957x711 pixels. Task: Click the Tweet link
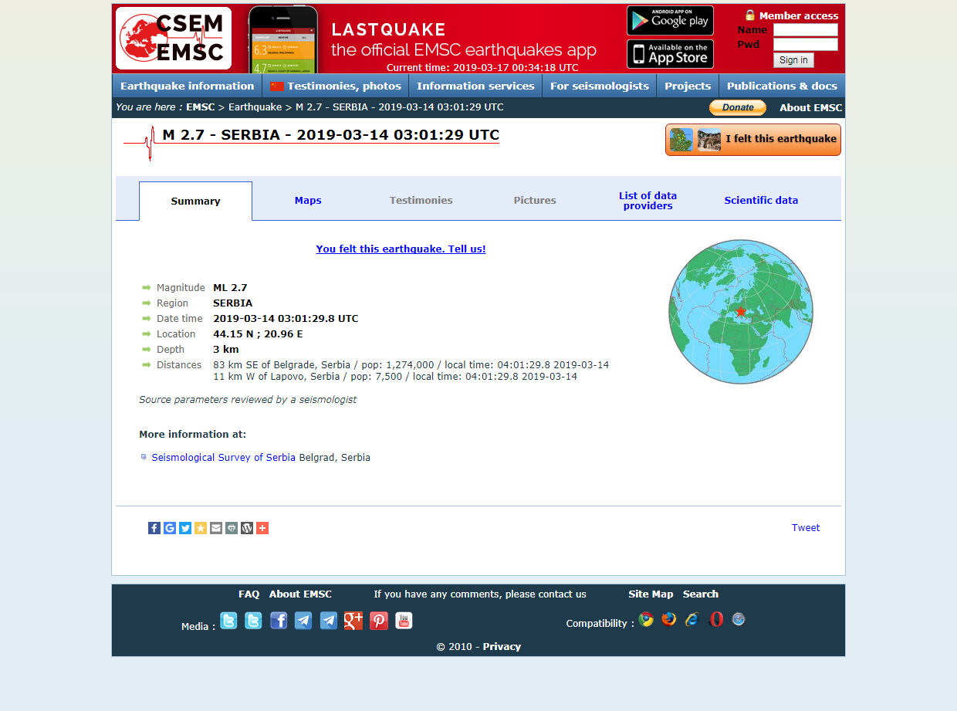coord(806,528)
